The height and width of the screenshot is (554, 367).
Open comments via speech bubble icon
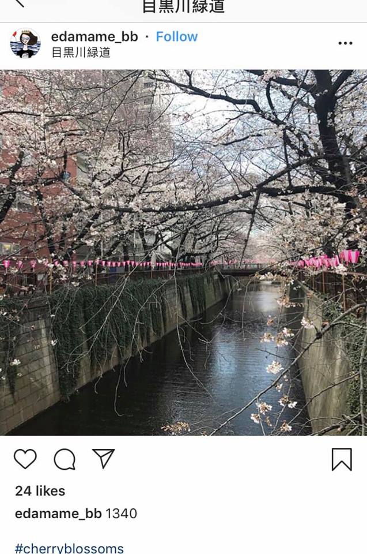coord(65,459)
